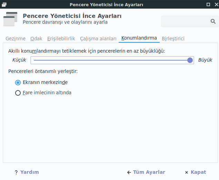Go to the Birleştirici tab
219x180 pixels.
(x=173, y=39)
